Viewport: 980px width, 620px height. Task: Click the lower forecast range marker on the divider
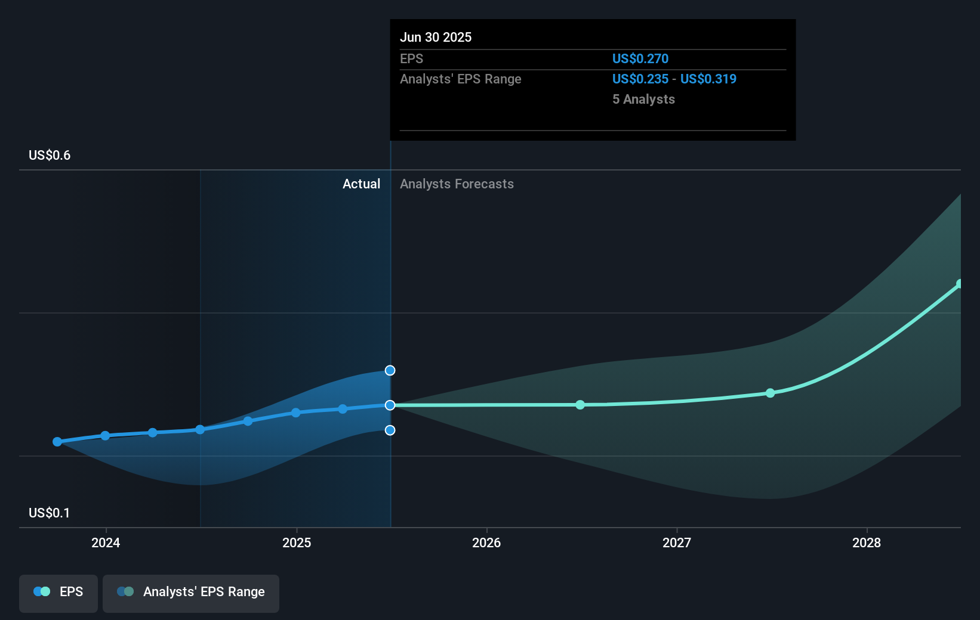click(x=390, y=430)
